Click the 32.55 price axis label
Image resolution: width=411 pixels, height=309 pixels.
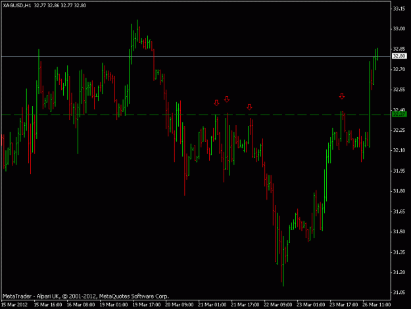coord(399,90)
